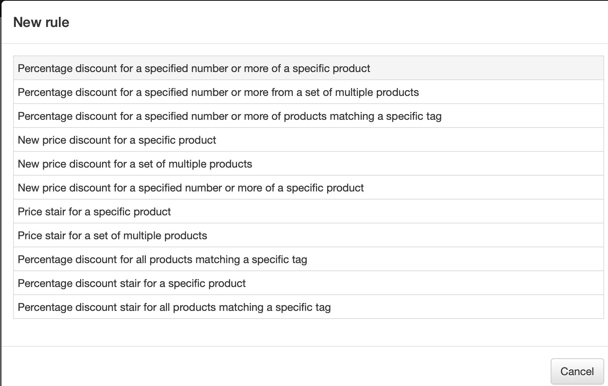This screenshot has height=386, width=608.
Task: Click the New rule dialog heading
Action: coord(41,22)
